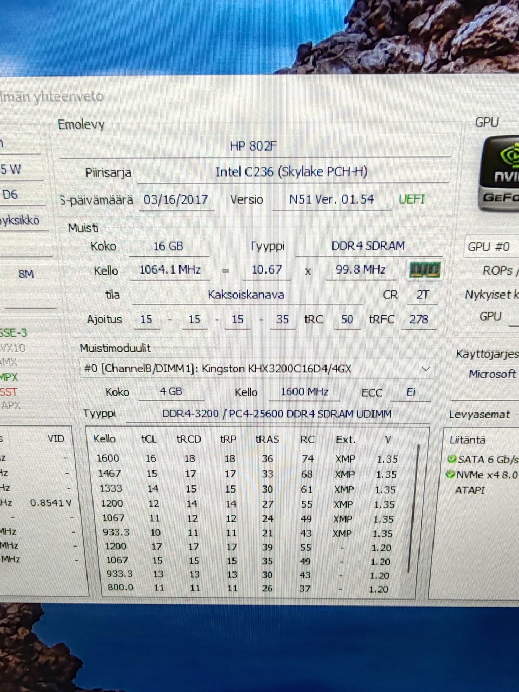Select the 1600 XMP timing row
Screen dimensions: 519x692
247,458
